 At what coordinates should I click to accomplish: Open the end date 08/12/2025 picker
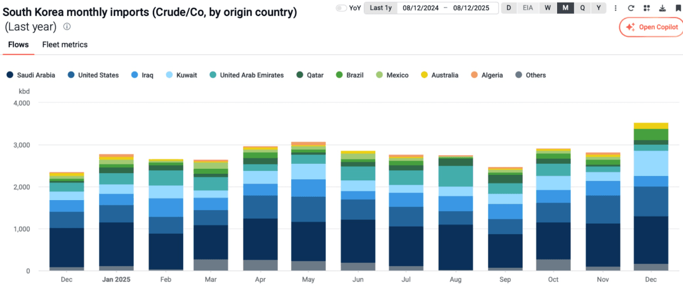coord(471,8)
